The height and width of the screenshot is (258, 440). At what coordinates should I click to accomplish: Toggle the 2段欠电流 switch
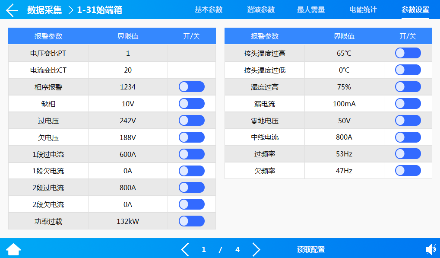192,204
